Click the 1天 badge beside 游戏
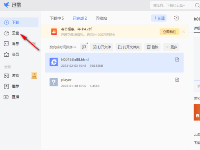The height and width of the screenshot is (150, 200). coord(34,76)
